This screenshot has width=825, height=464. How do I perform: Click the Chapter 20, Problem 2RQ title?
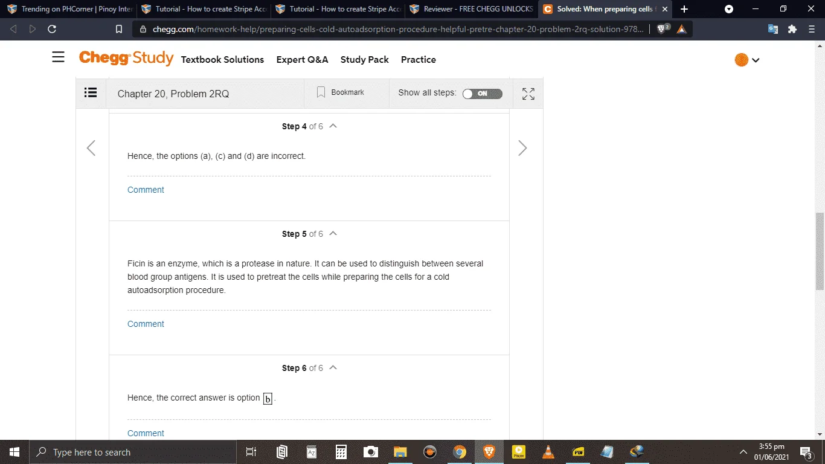click(x=173, y=94)
